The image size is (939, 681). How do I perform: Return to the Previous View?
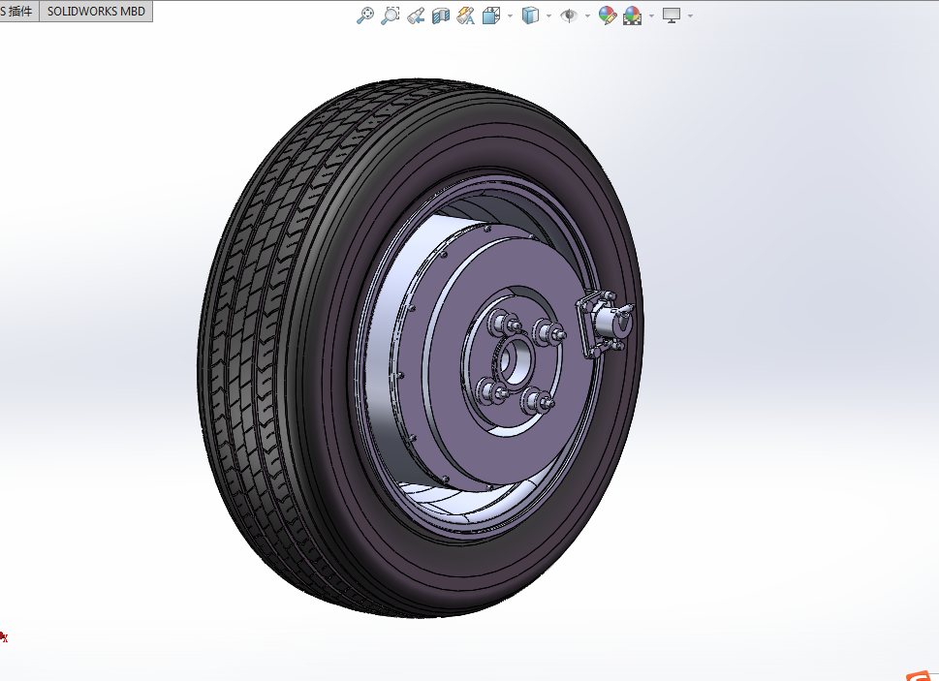point(416,15)
